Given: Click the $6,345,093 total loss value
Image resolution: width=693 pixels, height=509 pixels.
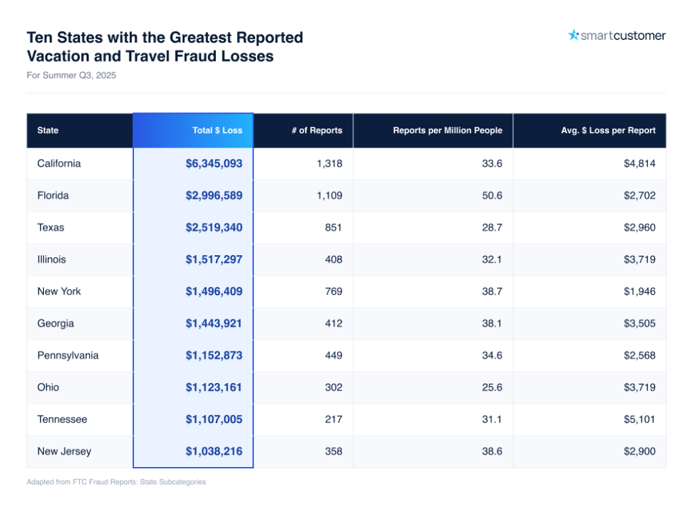Looking at the screenshot, I should tap(214, 164).
